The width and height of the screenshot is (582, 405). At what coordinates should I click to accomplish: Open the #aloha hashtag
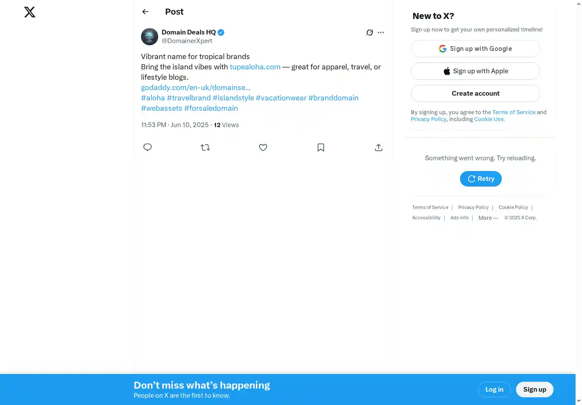click(x=153, y=98)
